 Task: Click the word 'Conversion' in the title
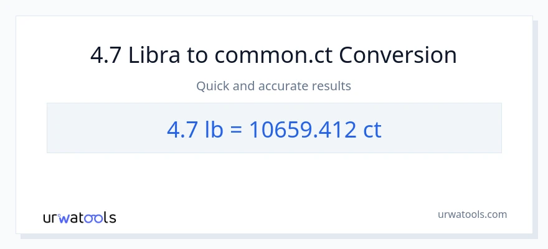(x=399, y=55)
